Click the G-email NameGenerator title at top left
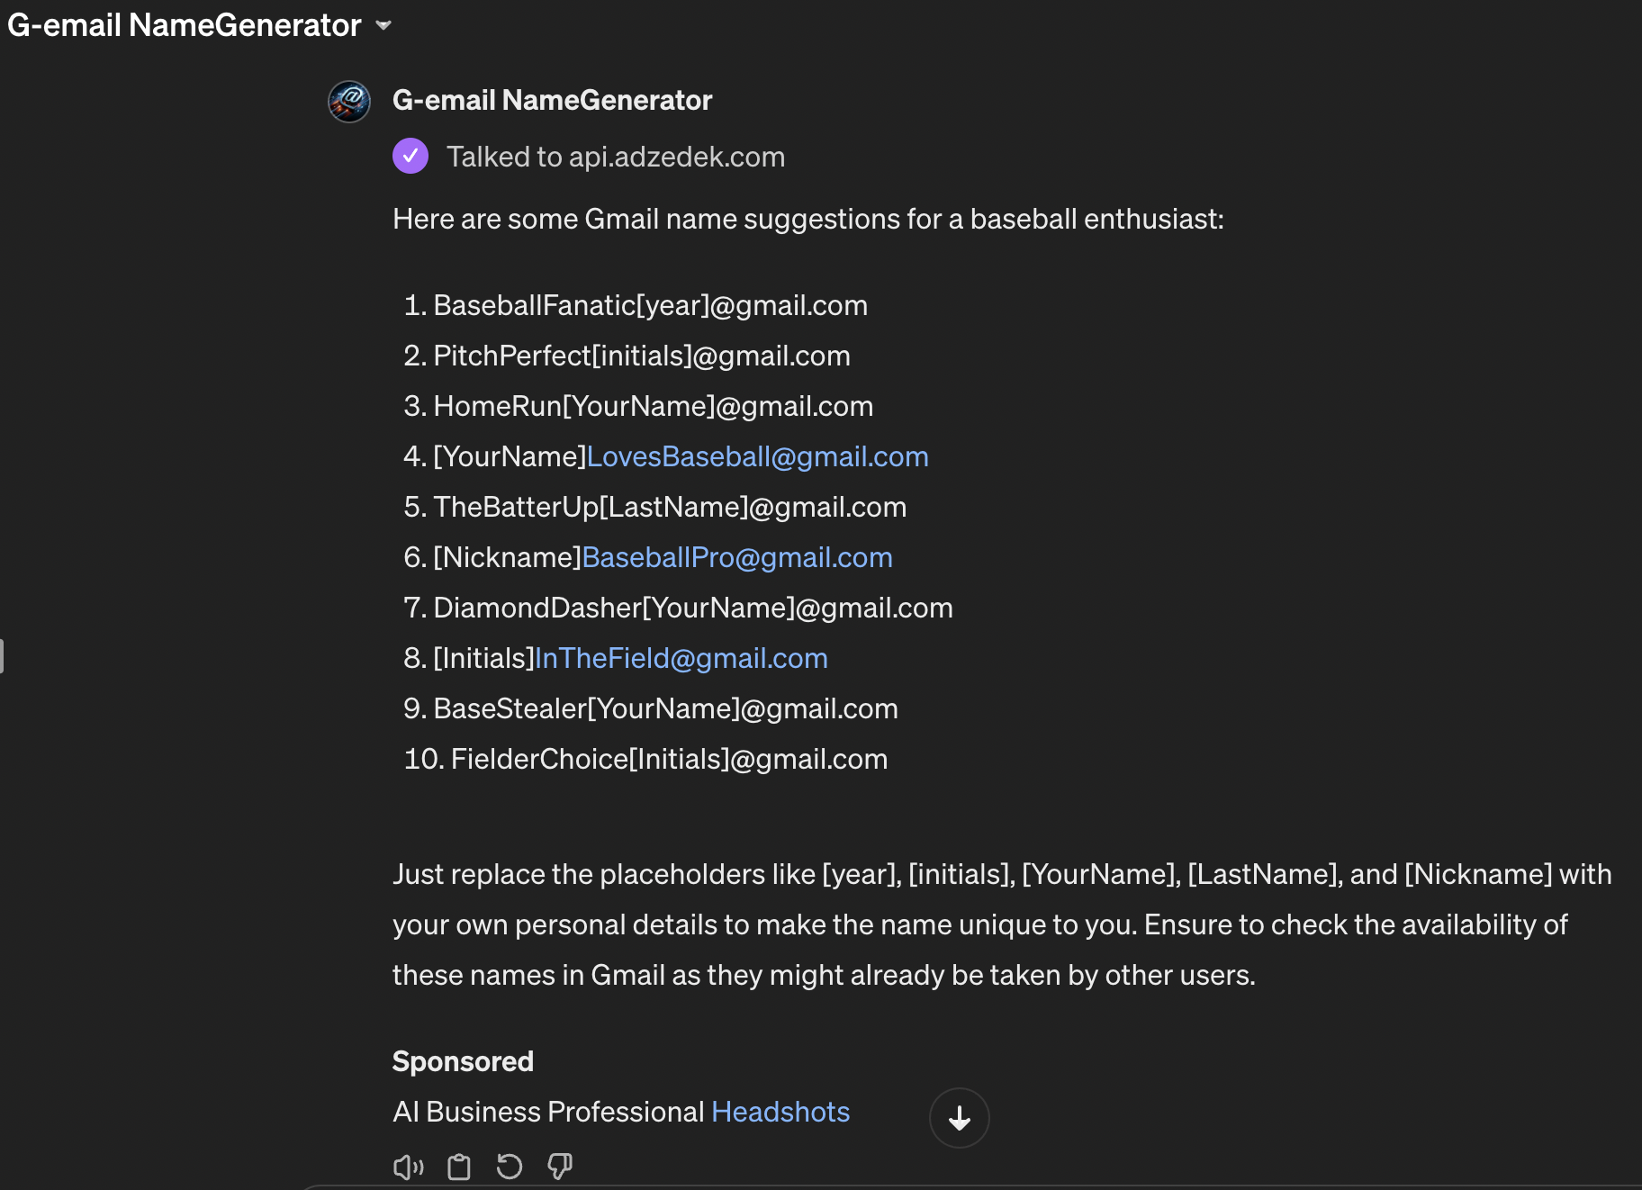The height and width of the screenshot is (1190, 1642). click(184, 25)
